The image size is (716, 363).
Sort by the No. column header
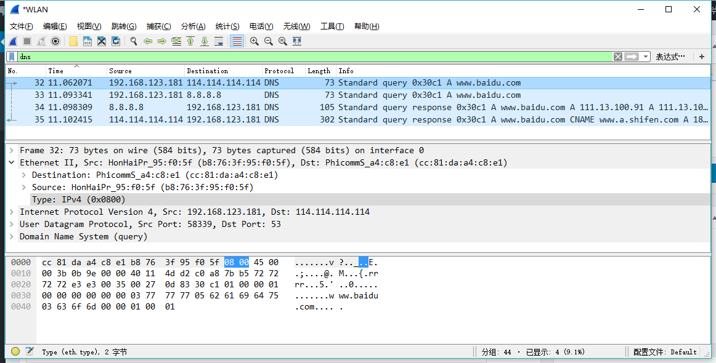click(26, 71)
